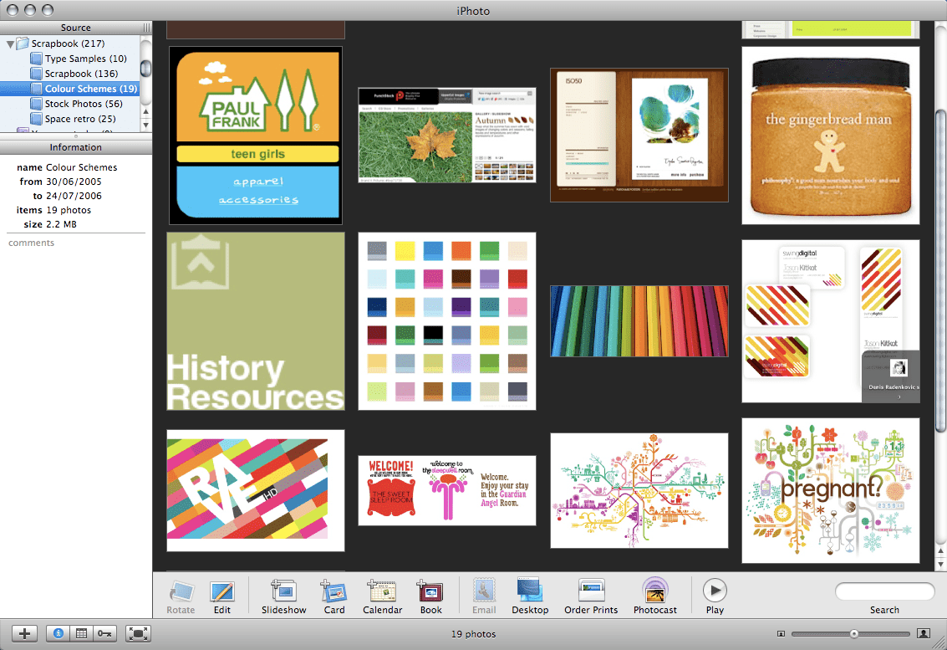
Task: Select Stock Photos (56) album
Action: coord(69,104)
